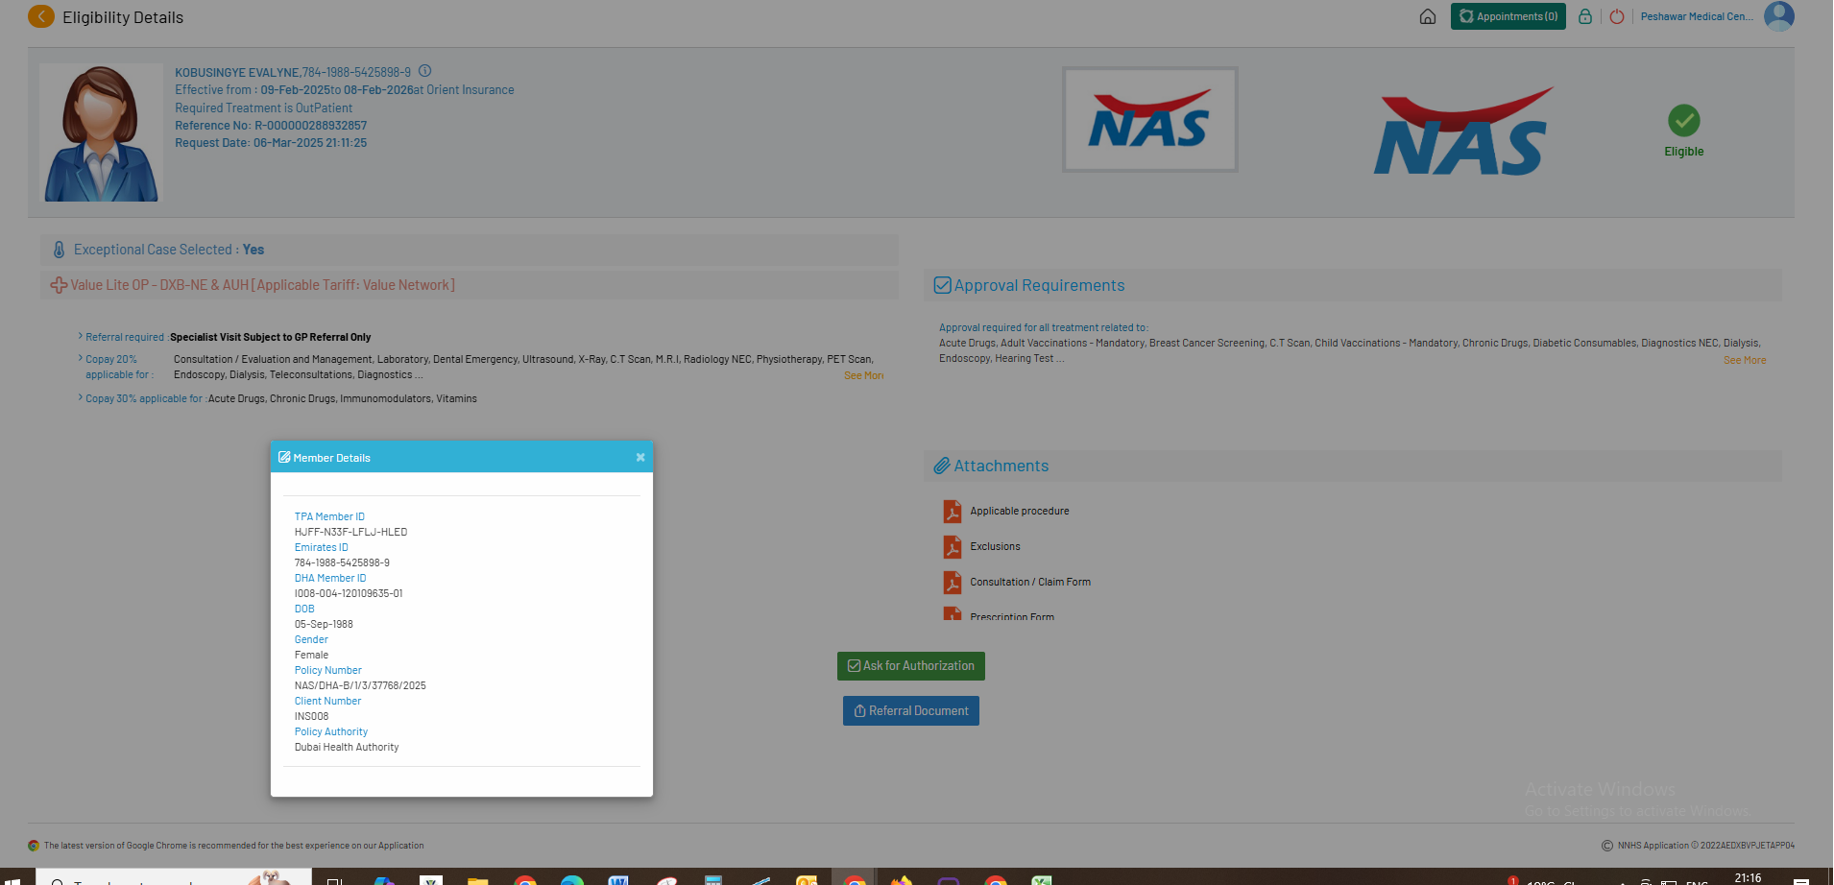Click the Member Details popup title

[x=331, y=458]
